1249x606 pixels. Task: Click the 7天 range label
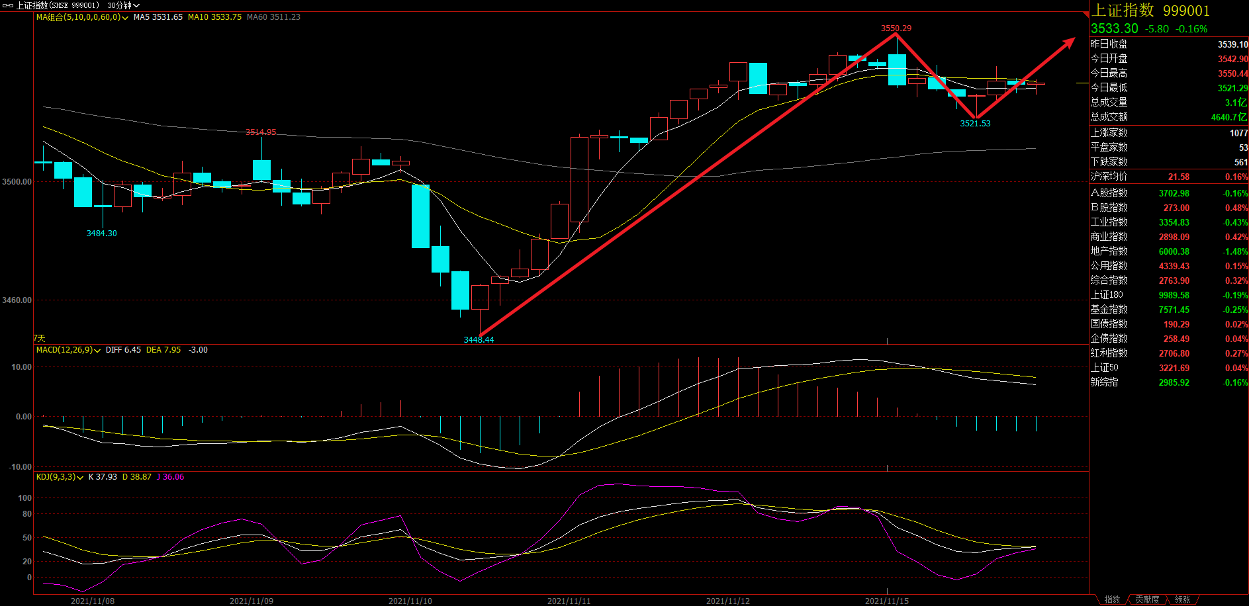click(40, 338)
